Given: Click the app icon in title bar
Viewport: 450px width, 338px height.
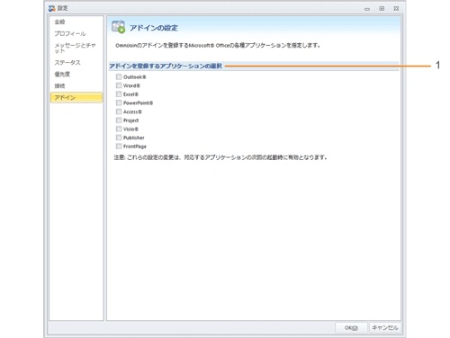Looking at the screenshot, I should click(x=52, y=8).
